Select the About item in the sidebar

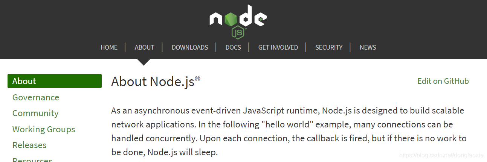(55, 81)
